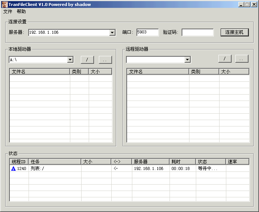The image size is (259, 212).
Task: Click the remote parent ".." button
Action: (242, 59)
